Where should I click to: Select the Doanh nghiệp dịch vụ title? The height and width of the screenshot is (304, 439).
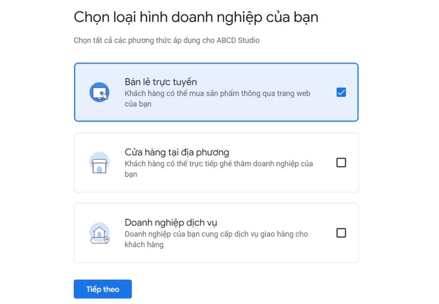coord(171,223)
